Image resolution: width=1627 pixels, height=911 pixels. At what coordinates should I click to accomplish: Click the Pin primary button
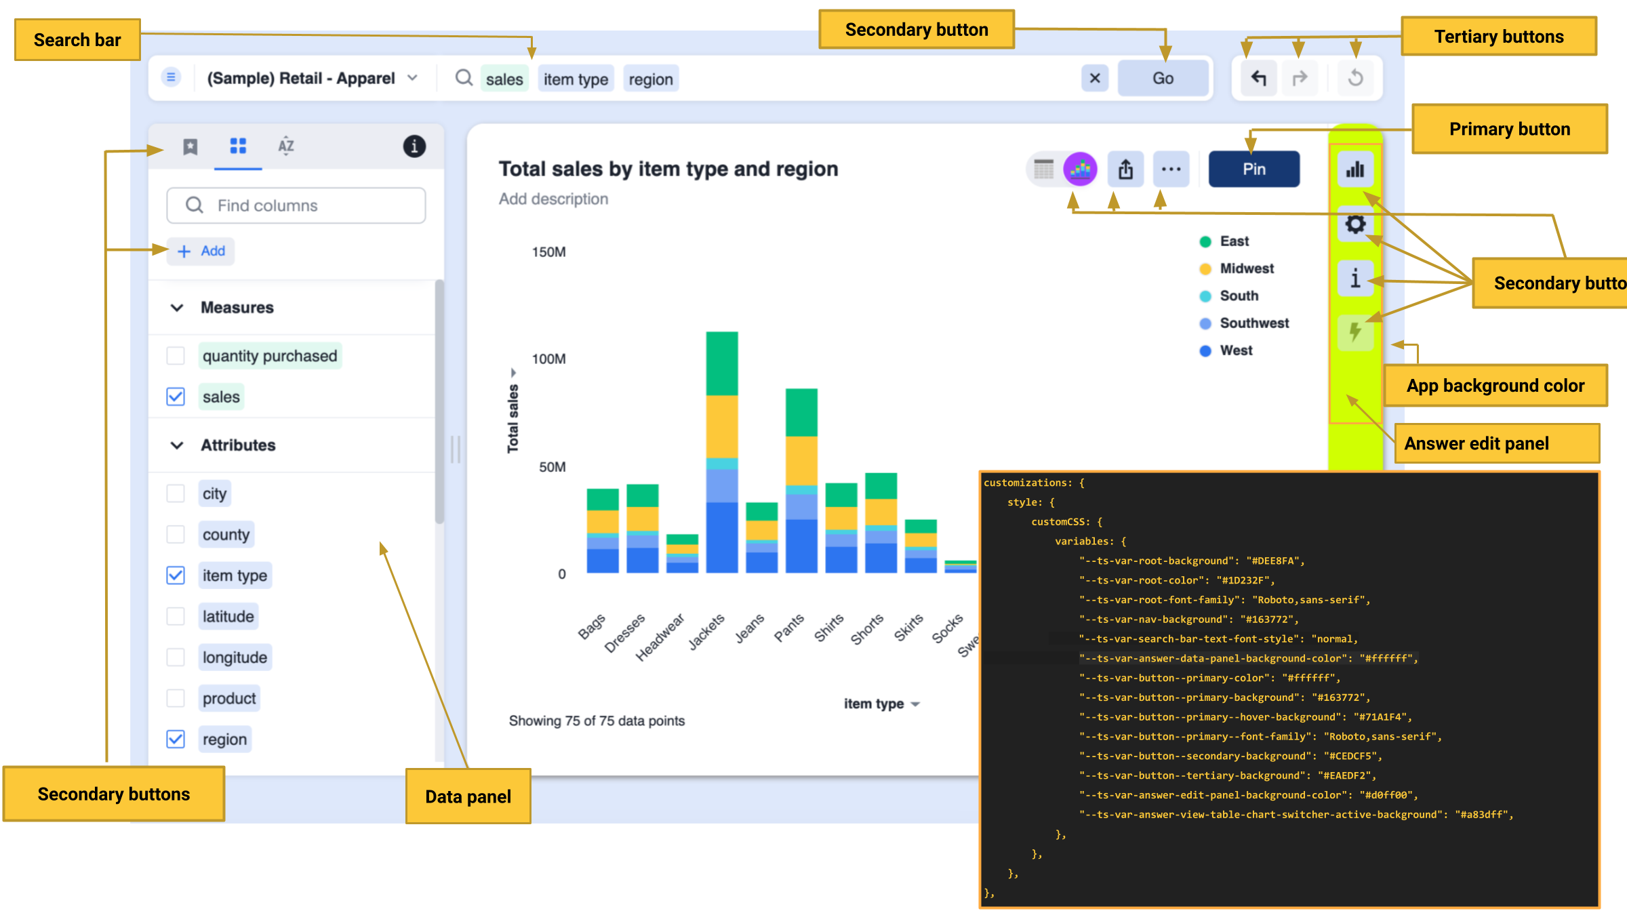coord(1253,169)
